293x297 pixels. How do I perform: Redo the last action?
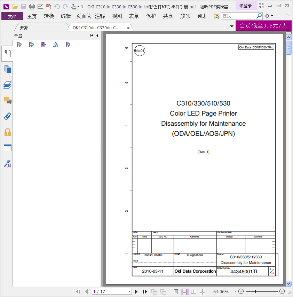click(65, 7)
